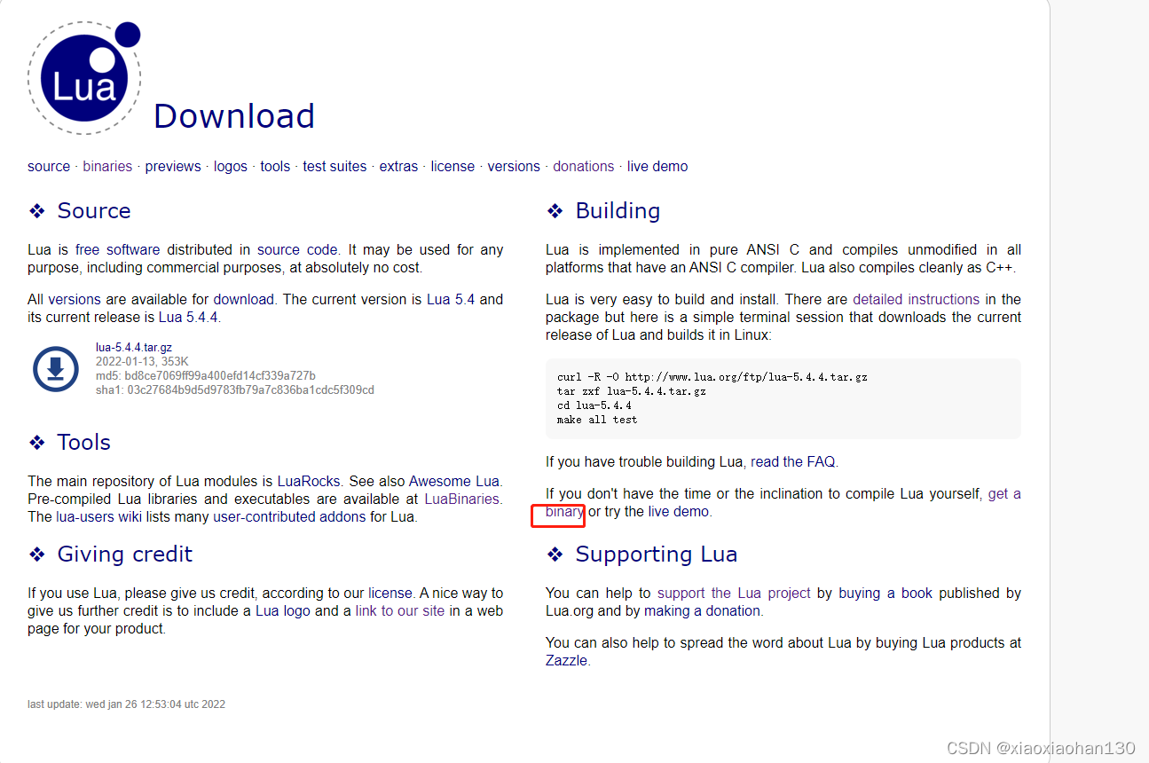This screenshot has height=763, width=1149.
Task: Select tools in the navigation bar
Action: [275, 166]
